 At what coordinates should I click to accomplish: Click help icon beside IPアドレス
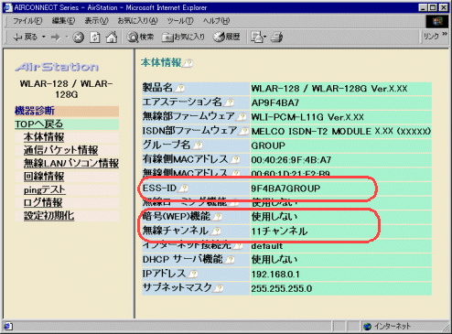pyautogui.click(x=193, y=274)
